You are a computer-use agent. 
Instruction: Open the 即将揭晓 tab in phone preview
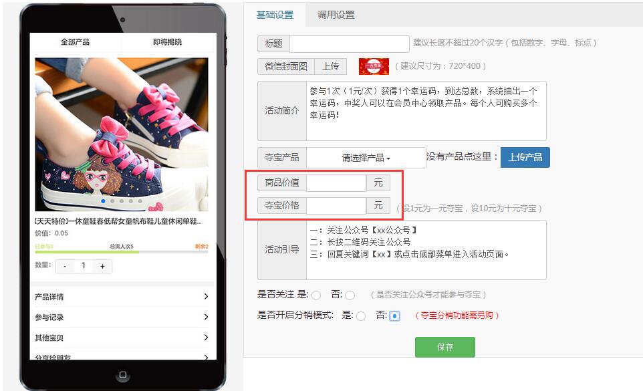pyautogui.click(x=167, y=42)
